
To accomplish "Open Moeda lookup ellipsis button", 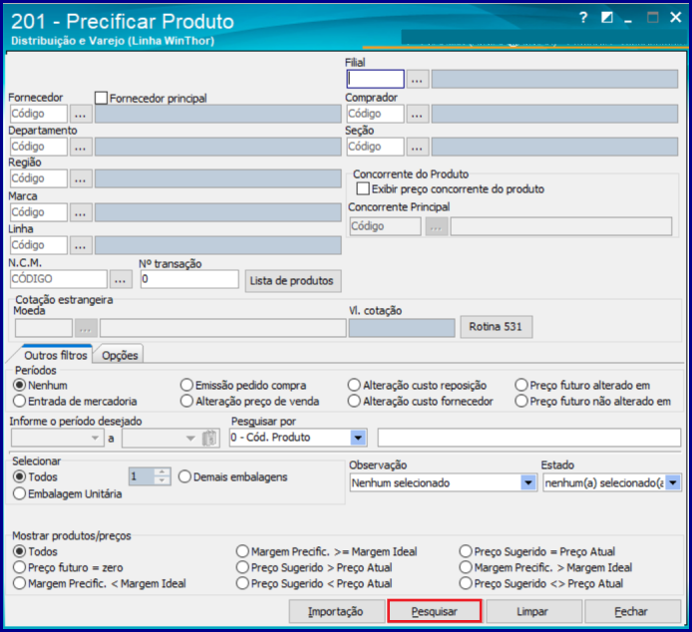I will pyautogui.click(x=86, y=328).
